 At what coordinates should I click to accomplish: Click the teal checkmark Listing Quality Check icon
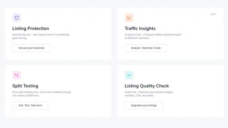(x=129, y=75)
